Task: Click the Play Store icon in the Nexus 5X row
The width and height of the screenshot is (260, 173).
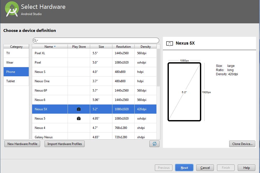Action: (x=78, y=109)
